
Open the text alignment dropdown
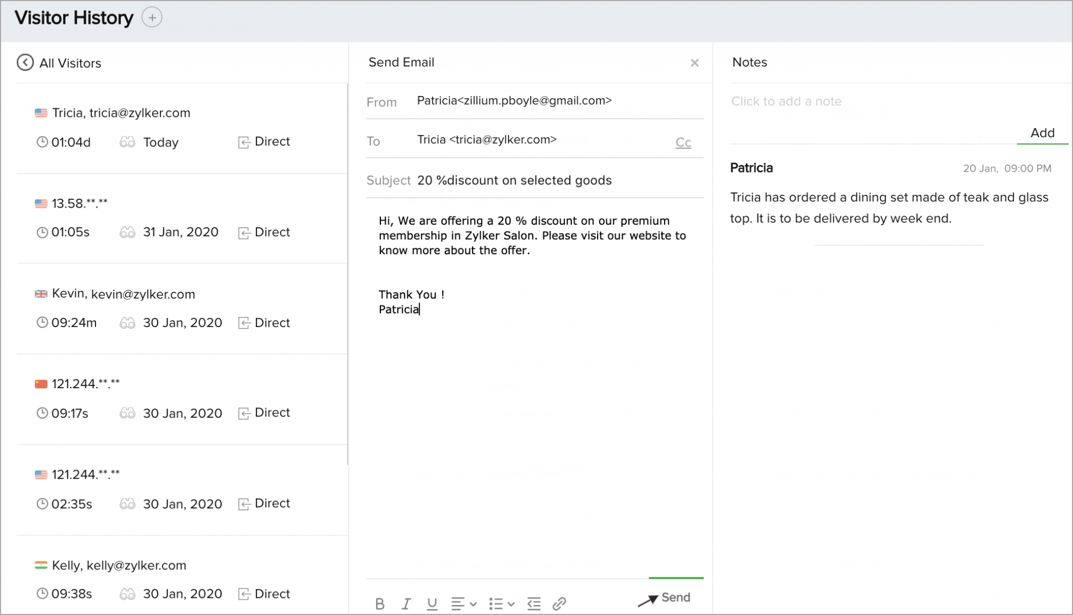click(x=464, y=604)
